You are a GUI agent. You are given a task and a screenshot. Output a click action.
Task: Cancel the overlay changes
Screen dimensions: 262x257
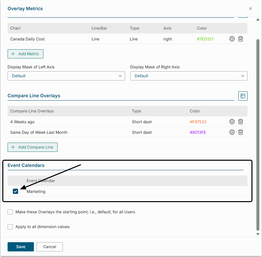[50, 247]
